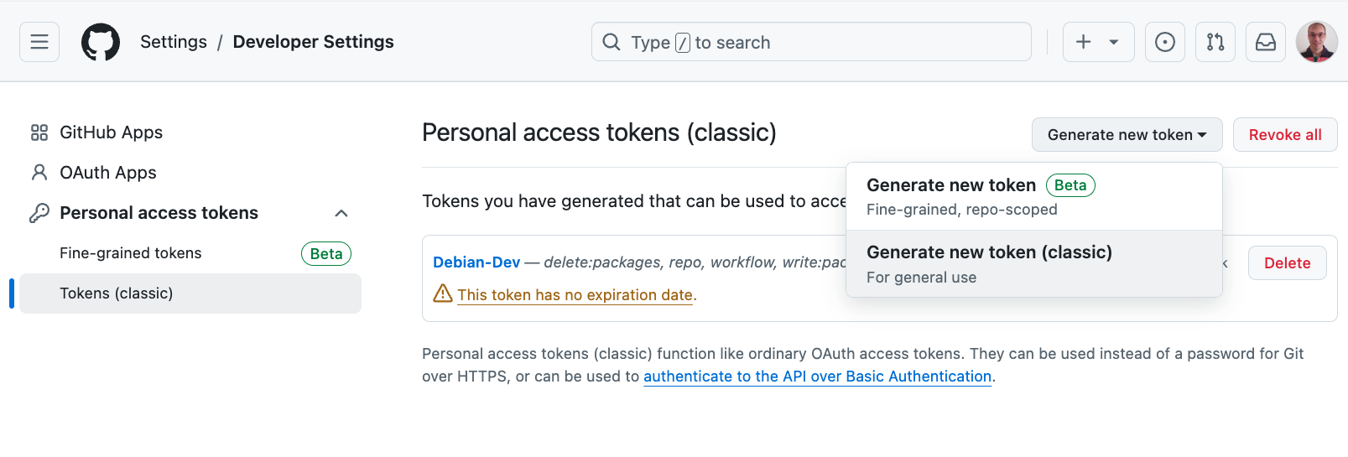The image size is (1348, 457).
Task: Click the Revoke all button
Action: (1285, 135)
